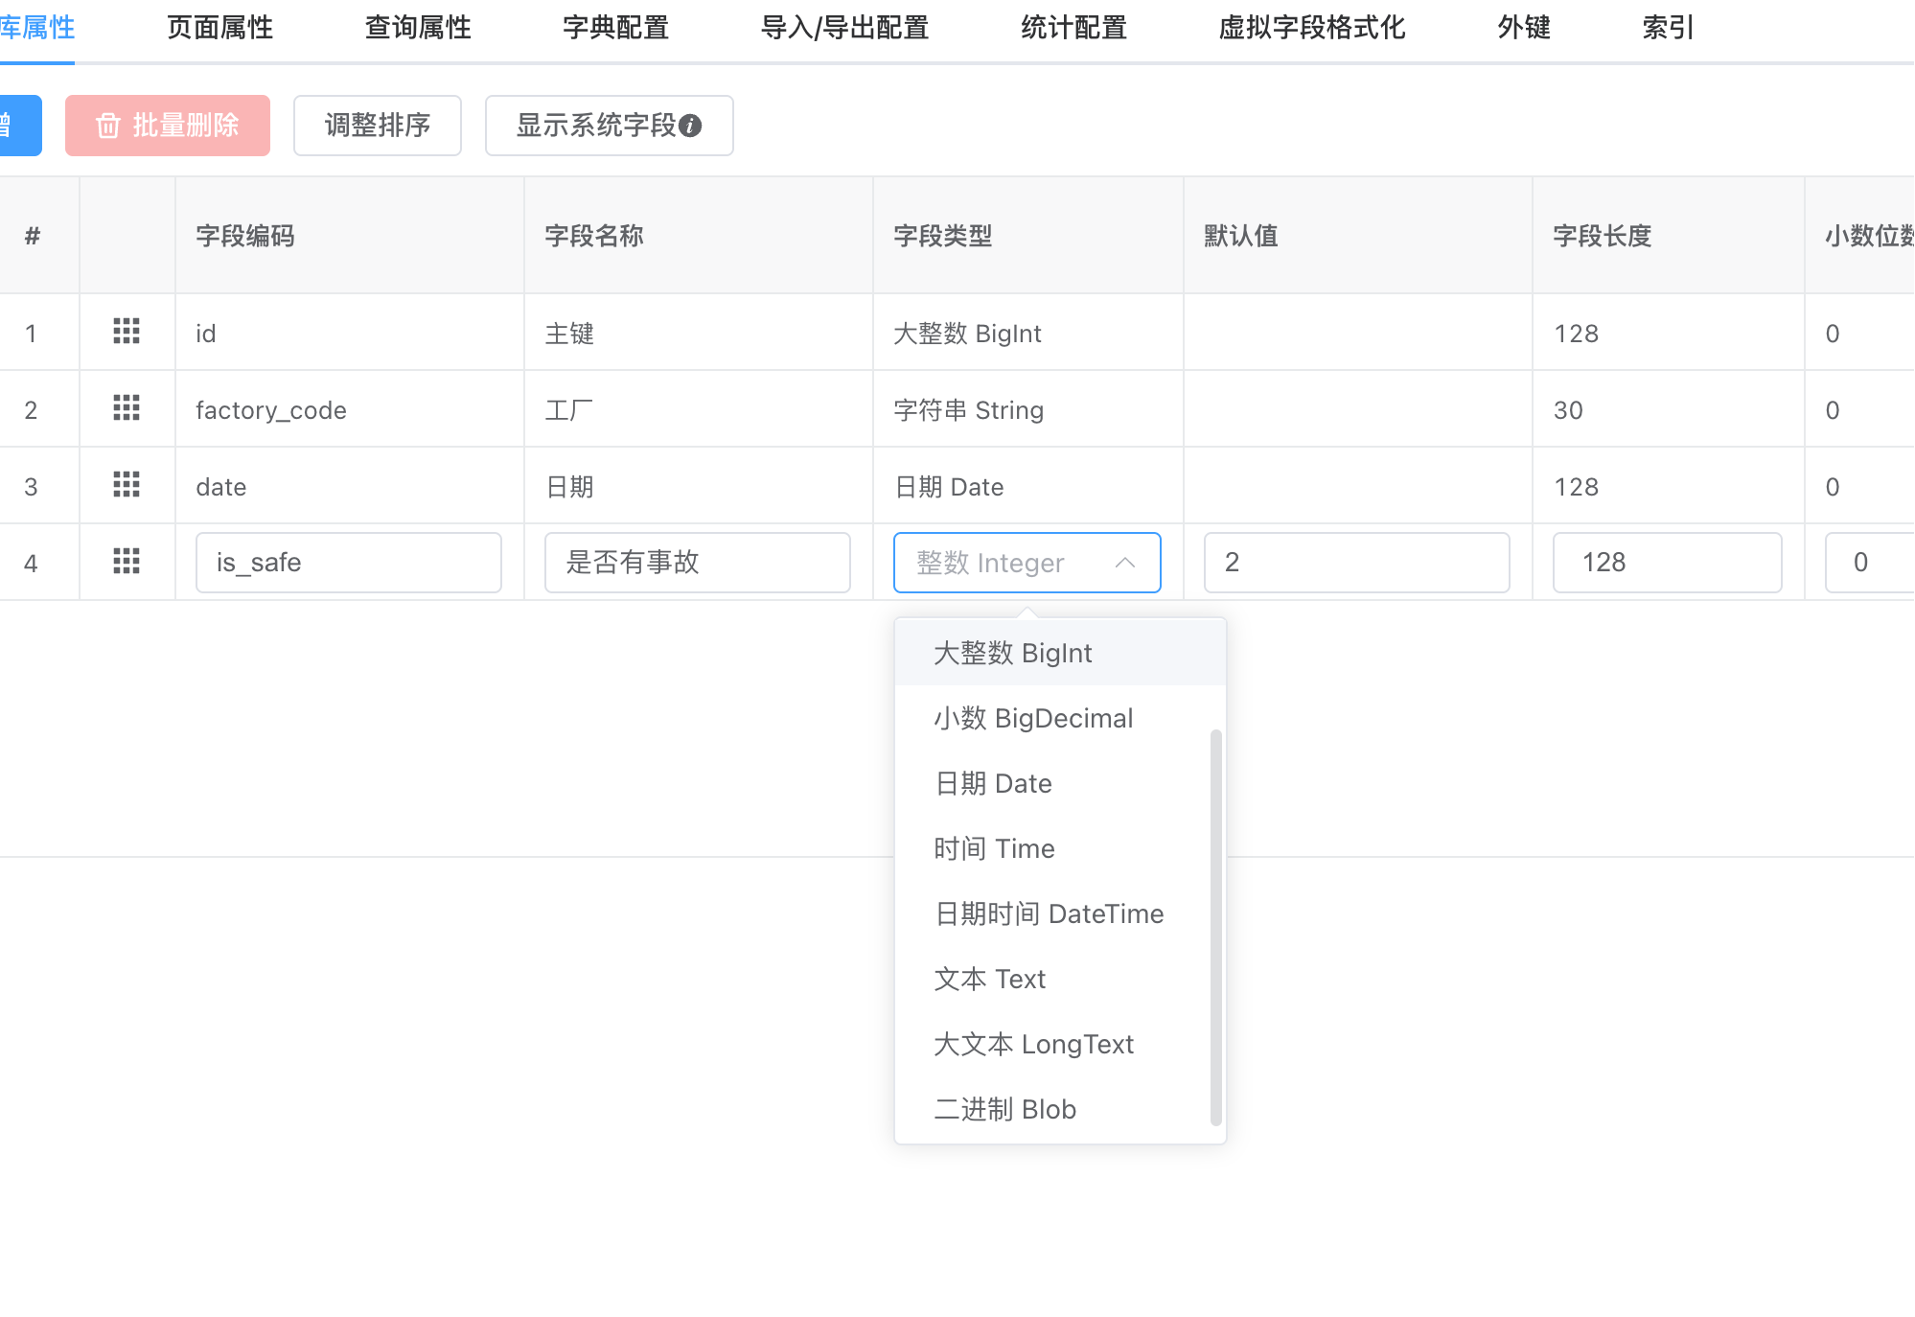Switch to 页面属性 tab
The height and width of the screenshot is (1317, 1915).
tap(219, 28)
